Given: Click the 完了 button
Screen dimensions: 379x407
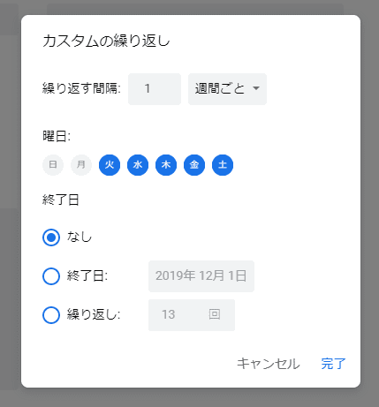Looking at the screenshot, I should click(x=333, y=364).
